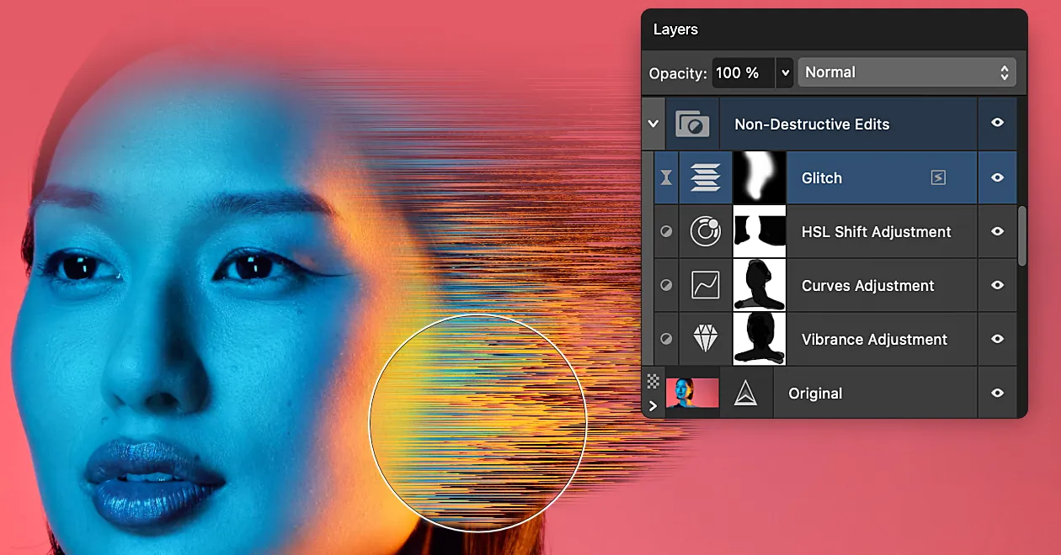Hide the Non-Destructive Edits group
1061x555 pixels.
pos(998,123)
